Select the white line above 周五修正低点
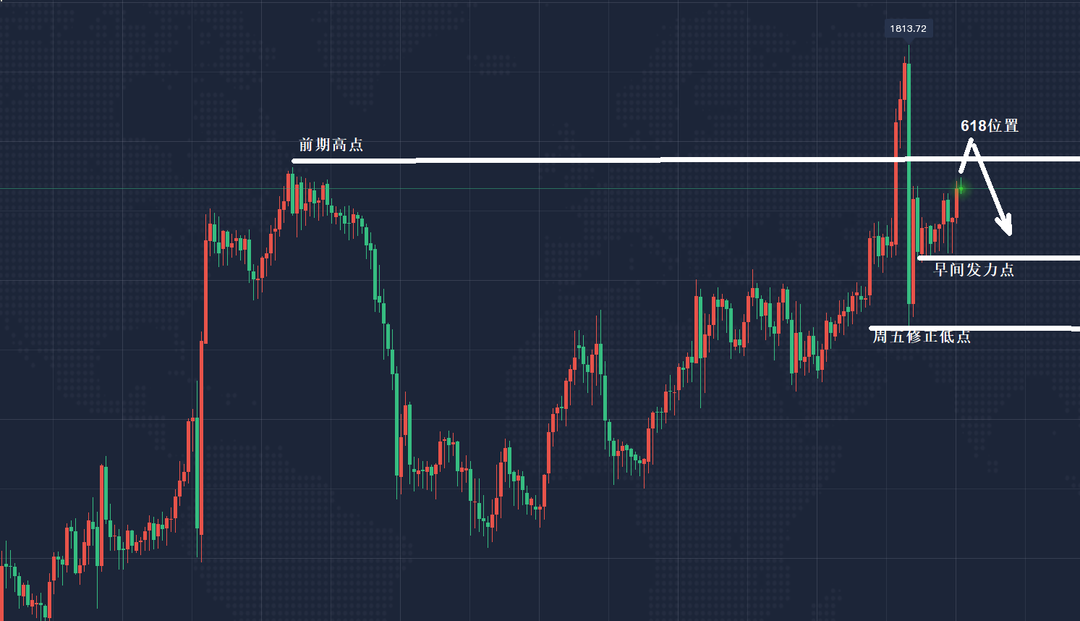Image resolution: width=1080 pixels, height=621 pixels. [977, 328]
